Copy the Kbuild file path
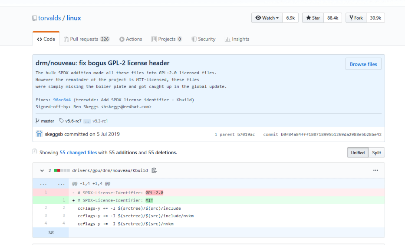 (154, 170)
